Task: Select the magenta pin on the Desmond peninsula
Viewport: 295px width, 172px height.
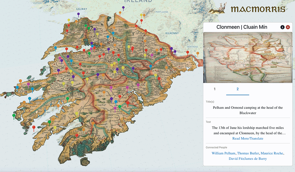Action: coord(29,85)
